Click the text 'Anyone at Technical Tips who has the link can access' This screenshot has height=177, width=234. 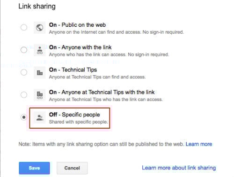106,100
